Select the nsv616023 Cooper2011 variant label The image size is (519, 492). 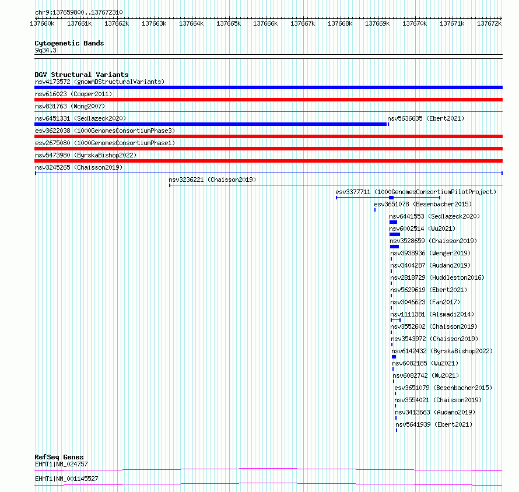click(73, 94)
